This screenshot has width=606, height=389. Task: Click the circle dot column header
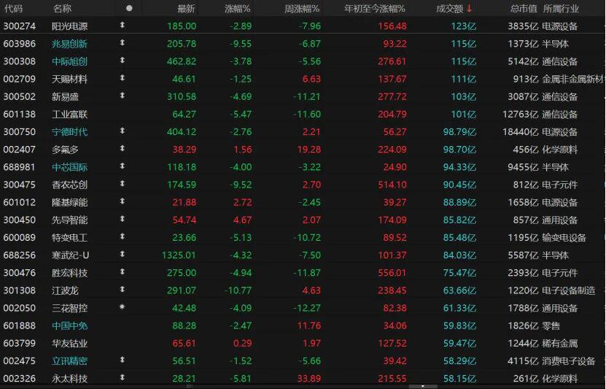129,9
